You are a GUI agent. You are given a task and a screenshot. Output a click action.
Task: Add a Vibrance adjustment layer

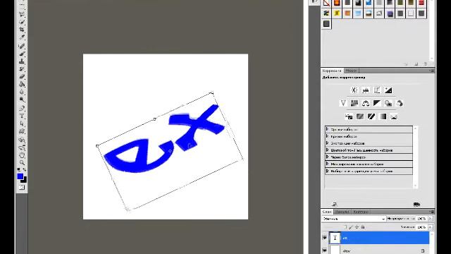tap(343, 103)
